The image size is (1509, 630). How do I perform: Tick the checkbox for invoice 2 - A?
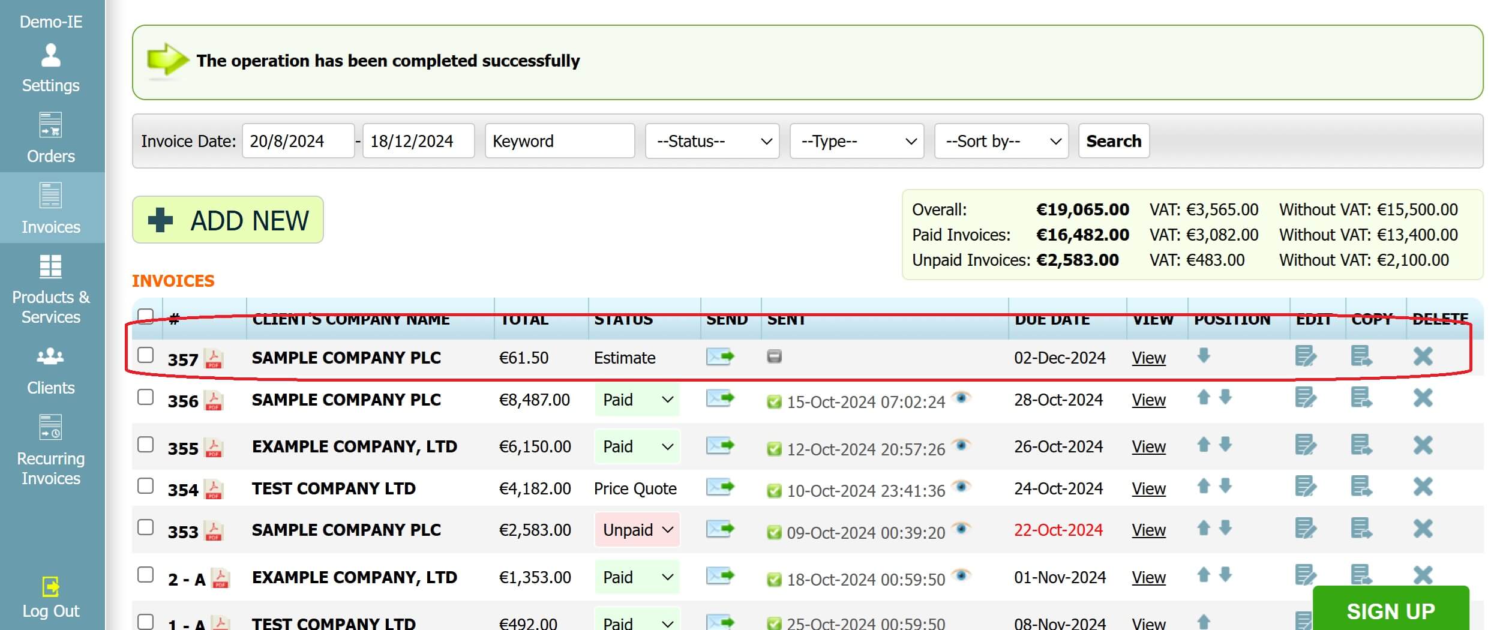145,574
